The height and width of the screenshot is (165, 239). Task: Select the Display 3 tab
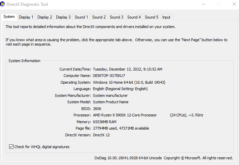tap(63, 17)
